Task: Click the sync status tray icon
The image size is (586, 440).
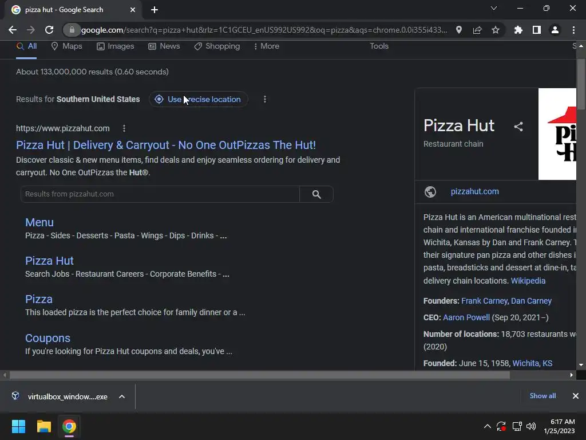Action: pos(501,426)
